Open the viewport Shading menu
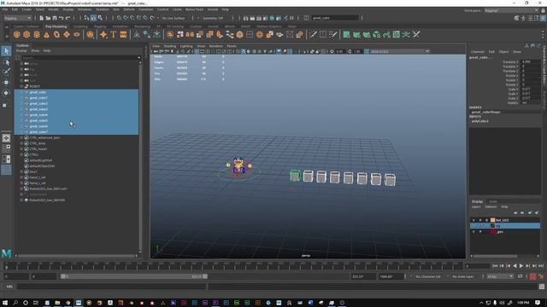This screenshot has height=307, width=547. 170,46
